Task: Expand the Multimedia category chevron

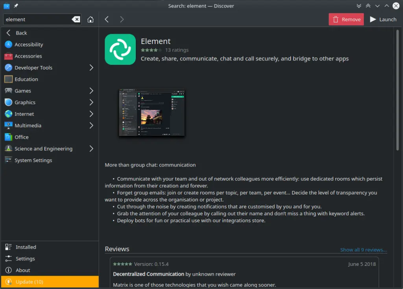Action: (91, 126)
